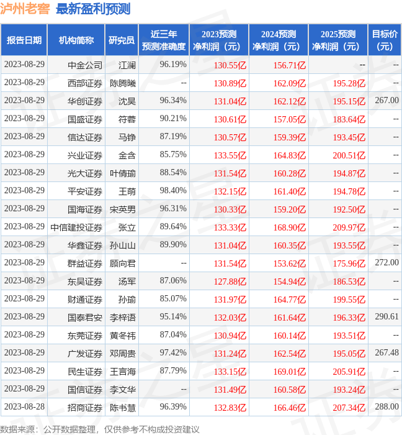Image resolution: width=402 pixels, height=435 pixels.
Task: Click target price 272.00
Action: [386, 263]
